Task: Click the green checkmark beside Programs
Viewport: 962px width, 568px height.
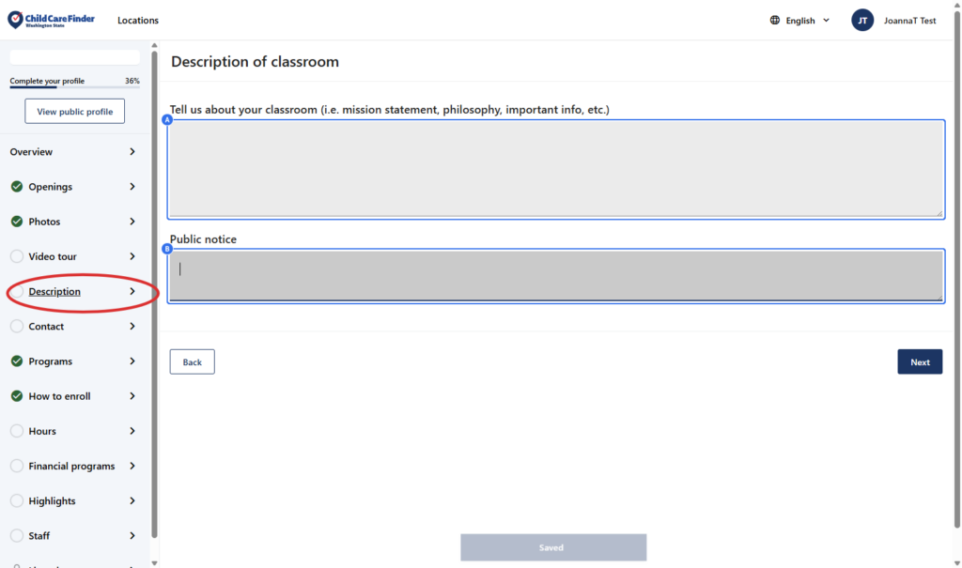Action: [x=17, y=361]
